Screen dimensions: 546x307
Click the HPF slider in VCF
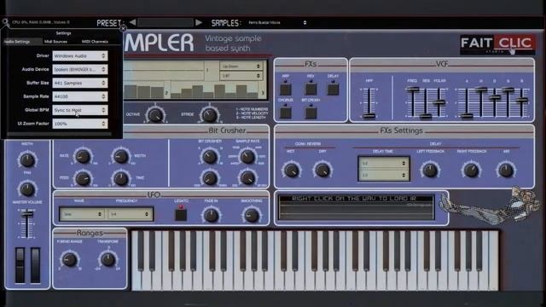pos(369,102)
